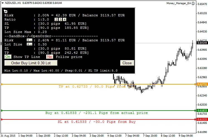
Task: Click the green 0.61833 price tag
Action: point(202,111)
